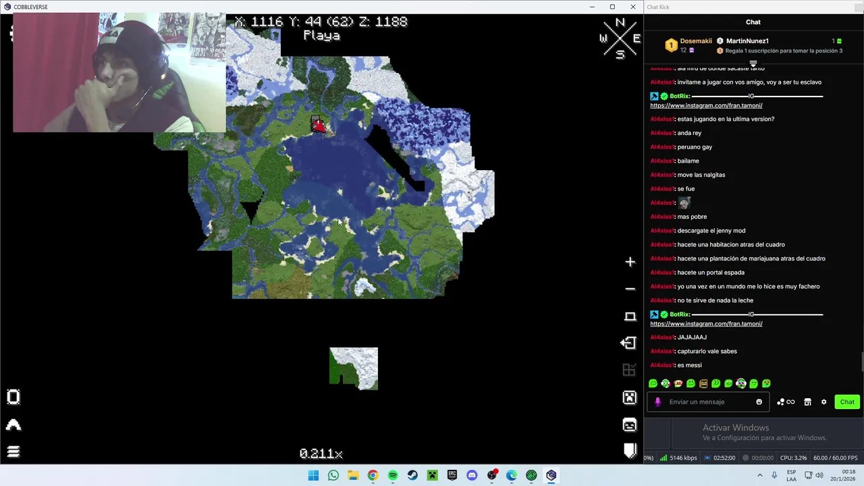Select the brown angry block emote

click(x=703, y=383)
